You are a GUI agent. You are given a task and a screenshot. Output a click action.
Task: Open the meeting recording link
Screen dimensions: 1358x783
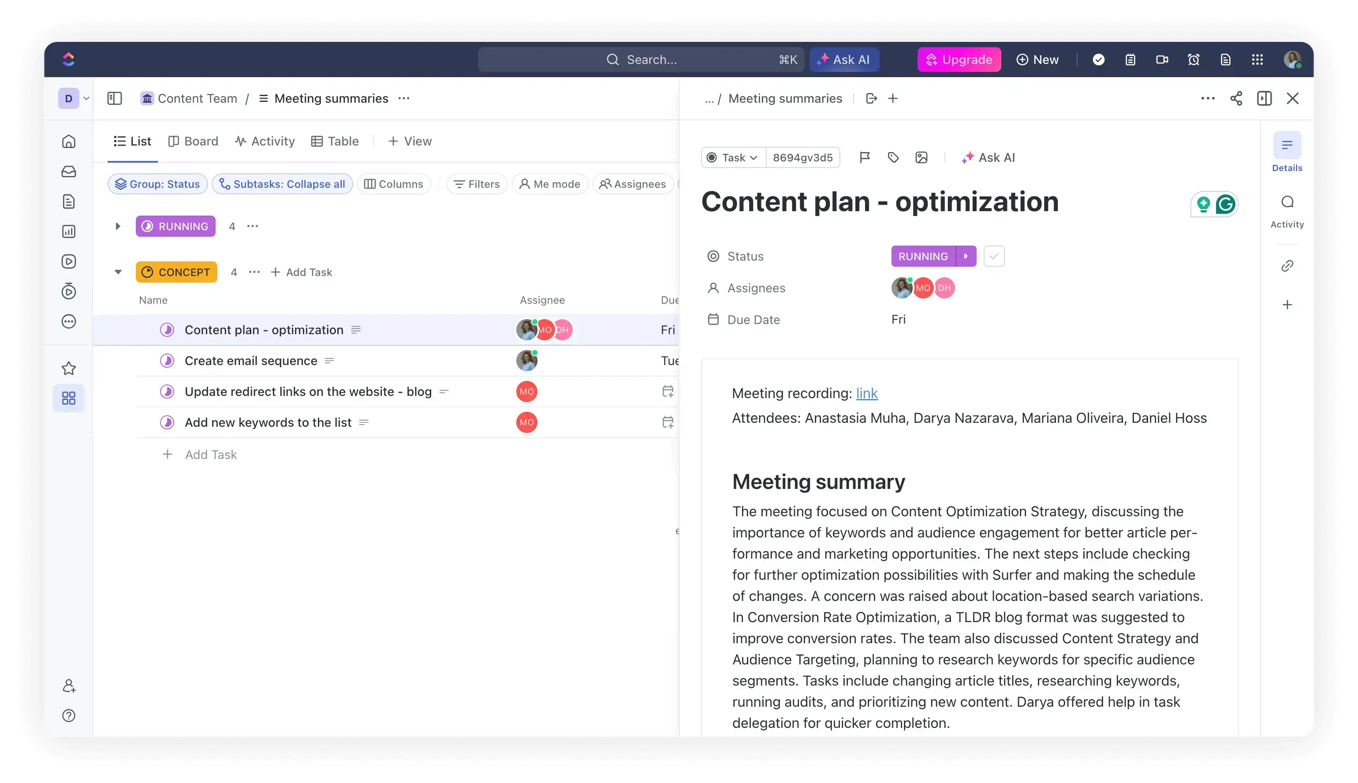tap(866, 393)
